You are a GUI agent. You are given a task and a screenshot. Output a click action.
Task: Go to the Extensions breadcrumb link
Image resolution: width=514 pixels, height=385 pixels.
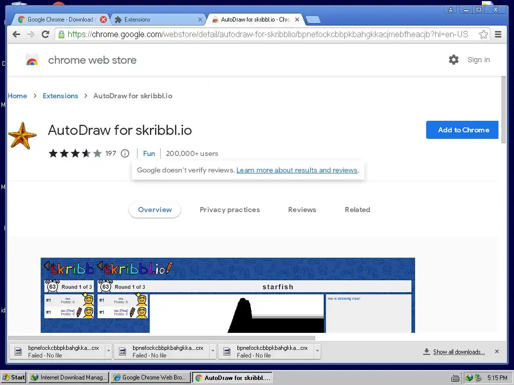point(60,96)
